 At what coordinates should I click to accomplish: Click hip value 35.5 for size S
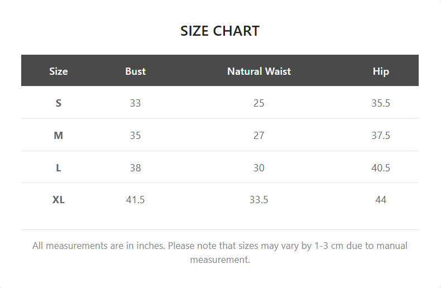[381, 103]
